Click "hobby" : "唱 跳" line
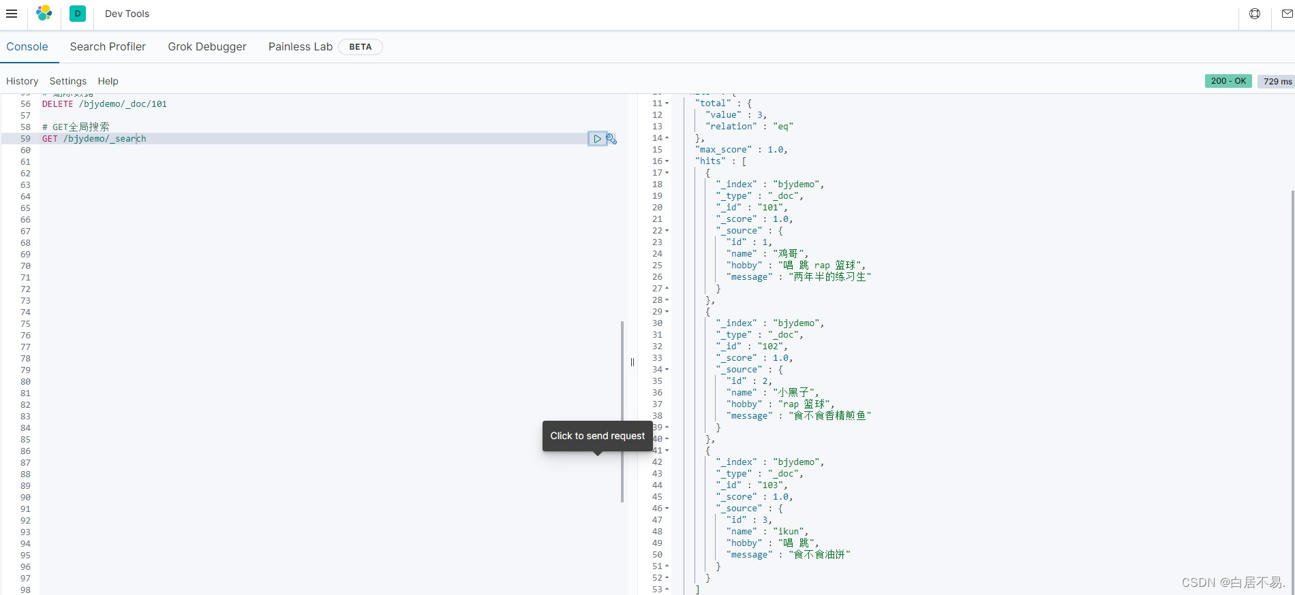Image resolution: width=1295 pixels, height=595 pixels. (772, 543)
